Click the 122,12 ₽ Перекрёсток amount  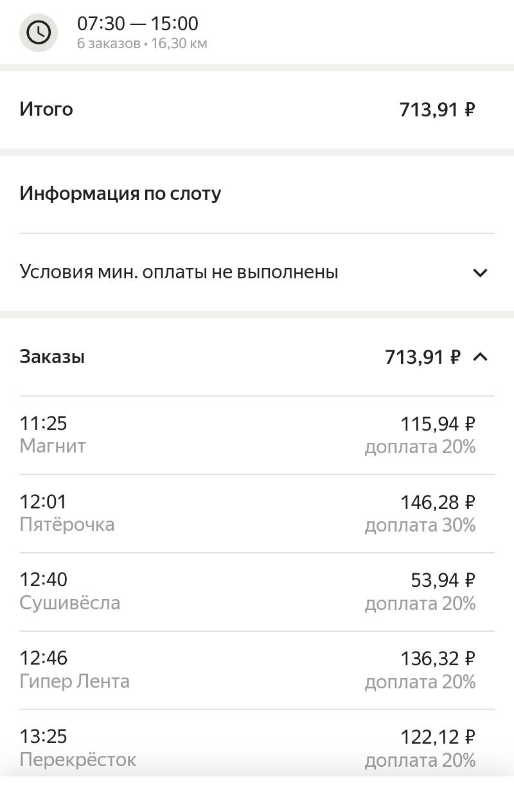tap(438, 737)
